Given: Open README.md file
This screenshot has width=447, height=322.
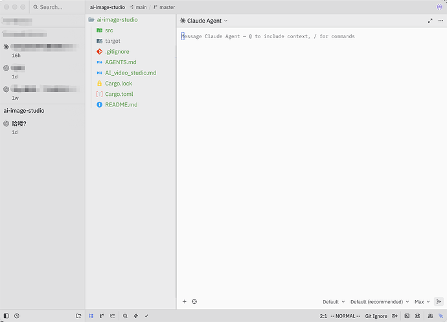Looking at the screenshot, I should (x=121, y=105).
